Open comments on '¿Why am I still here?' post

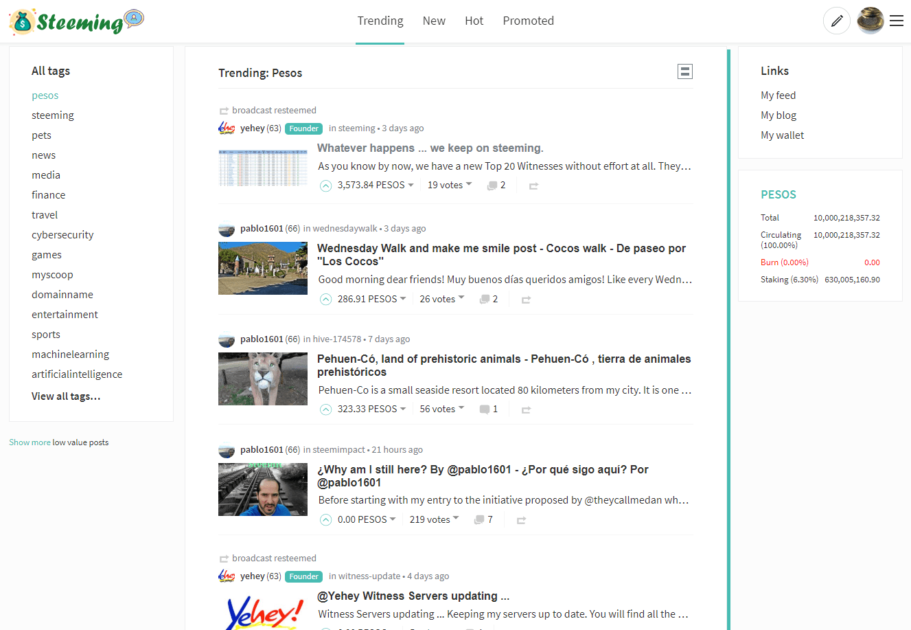[483, 520]
